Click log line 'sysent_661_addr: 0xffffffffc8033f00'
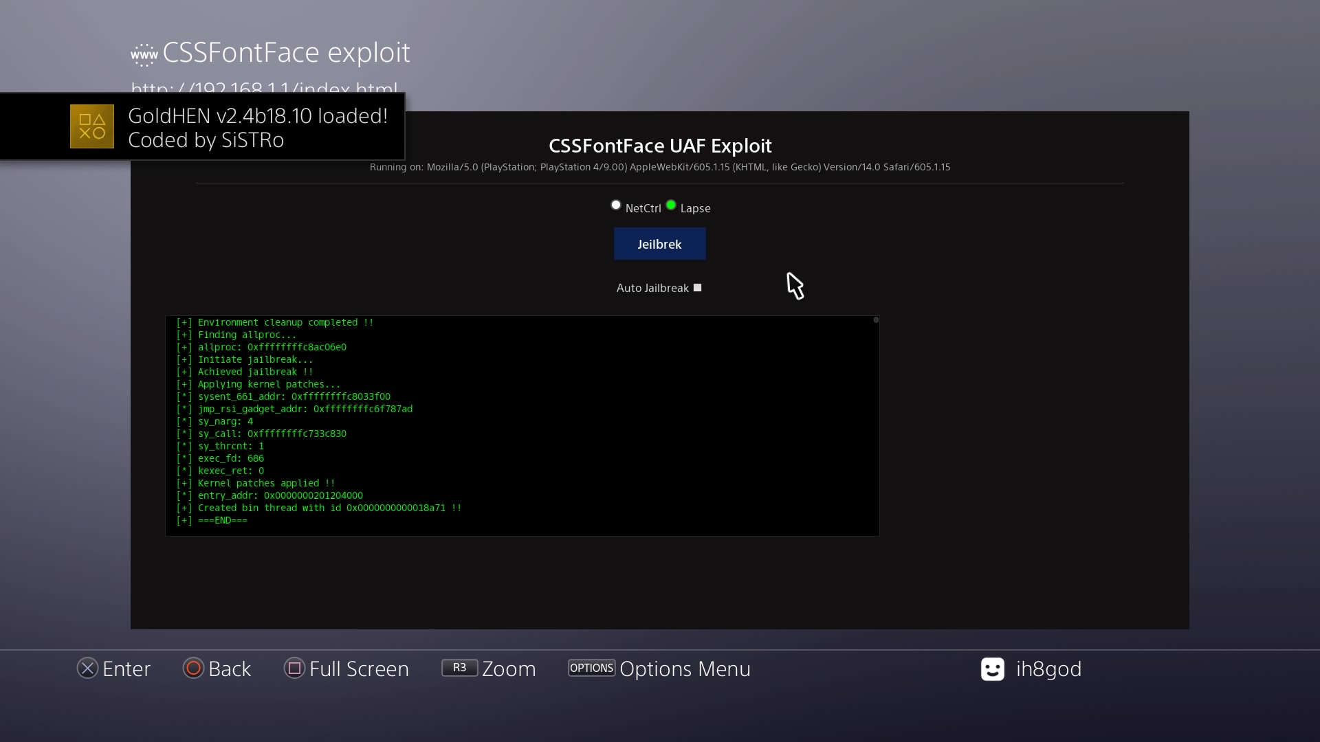Image resolution: width=1320 pixels, height=742 pixels. coord(283,396)
